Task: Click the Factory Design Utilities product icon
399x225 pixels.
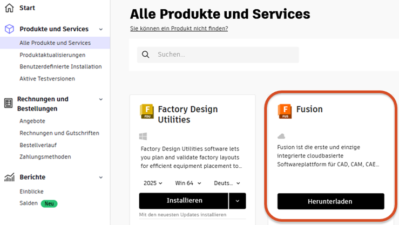Action: point(146,111)
